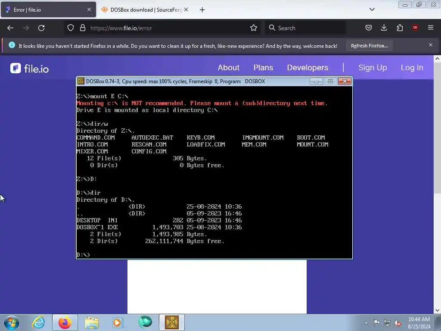
Task: Show hidden system tray icons
Action: 366,323
